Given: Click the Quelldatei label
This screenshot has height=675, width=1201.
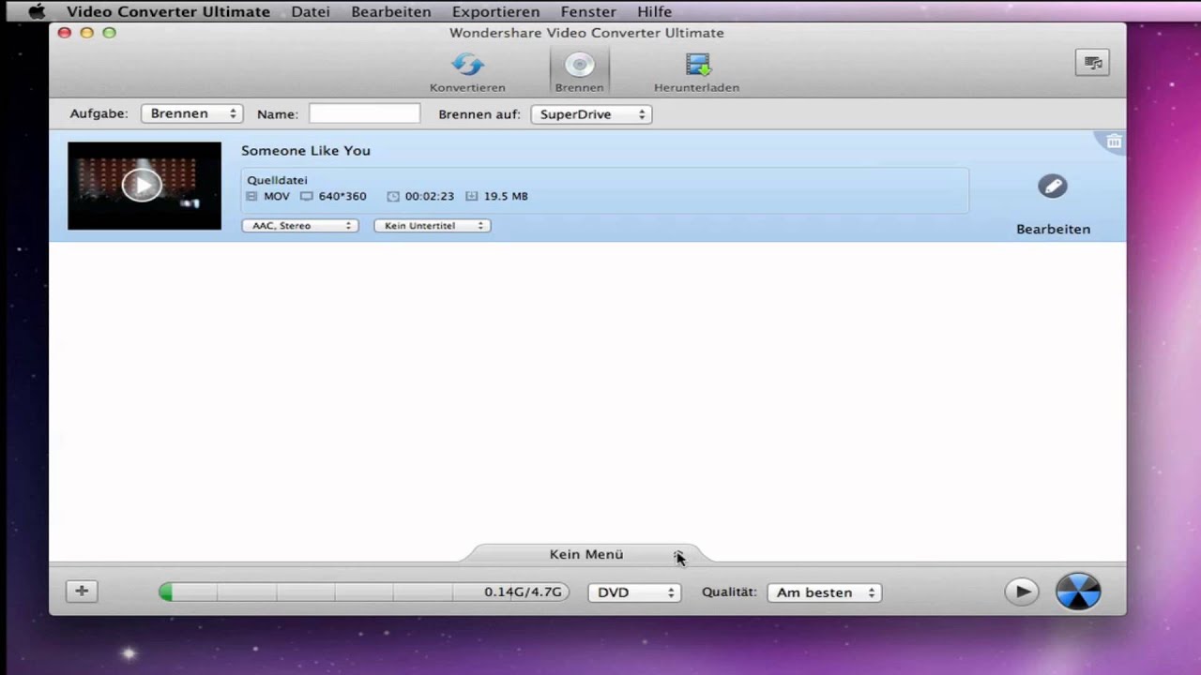Looking at the screenshot, I should 277,180.
